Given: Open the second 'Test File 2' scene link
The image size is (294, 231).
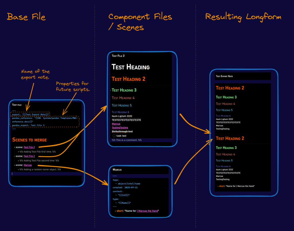Looking at the screenshot, I should (x=29, y=156).
